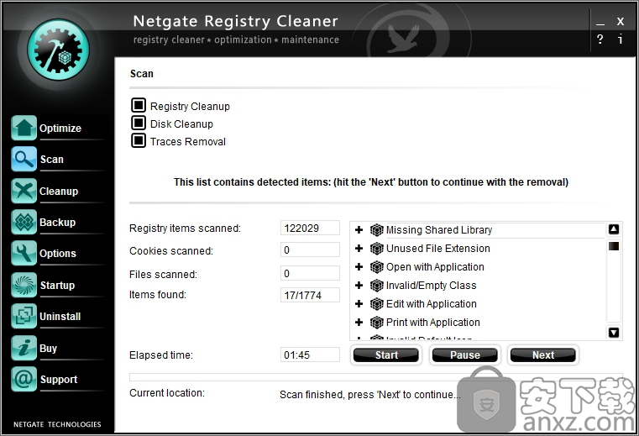
Task: Expand the Print with Application node
Action: coord(359,323)
